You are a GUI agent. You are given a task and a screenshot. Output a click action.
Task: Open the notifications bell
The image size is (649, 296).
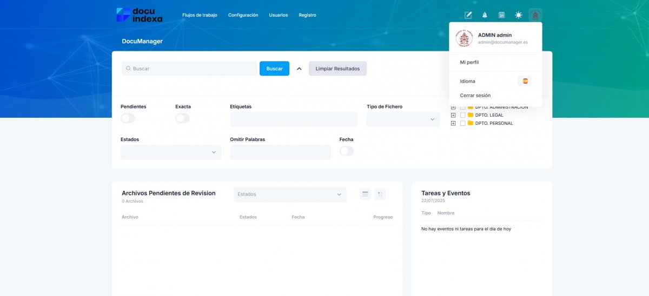tap(485, 15)
